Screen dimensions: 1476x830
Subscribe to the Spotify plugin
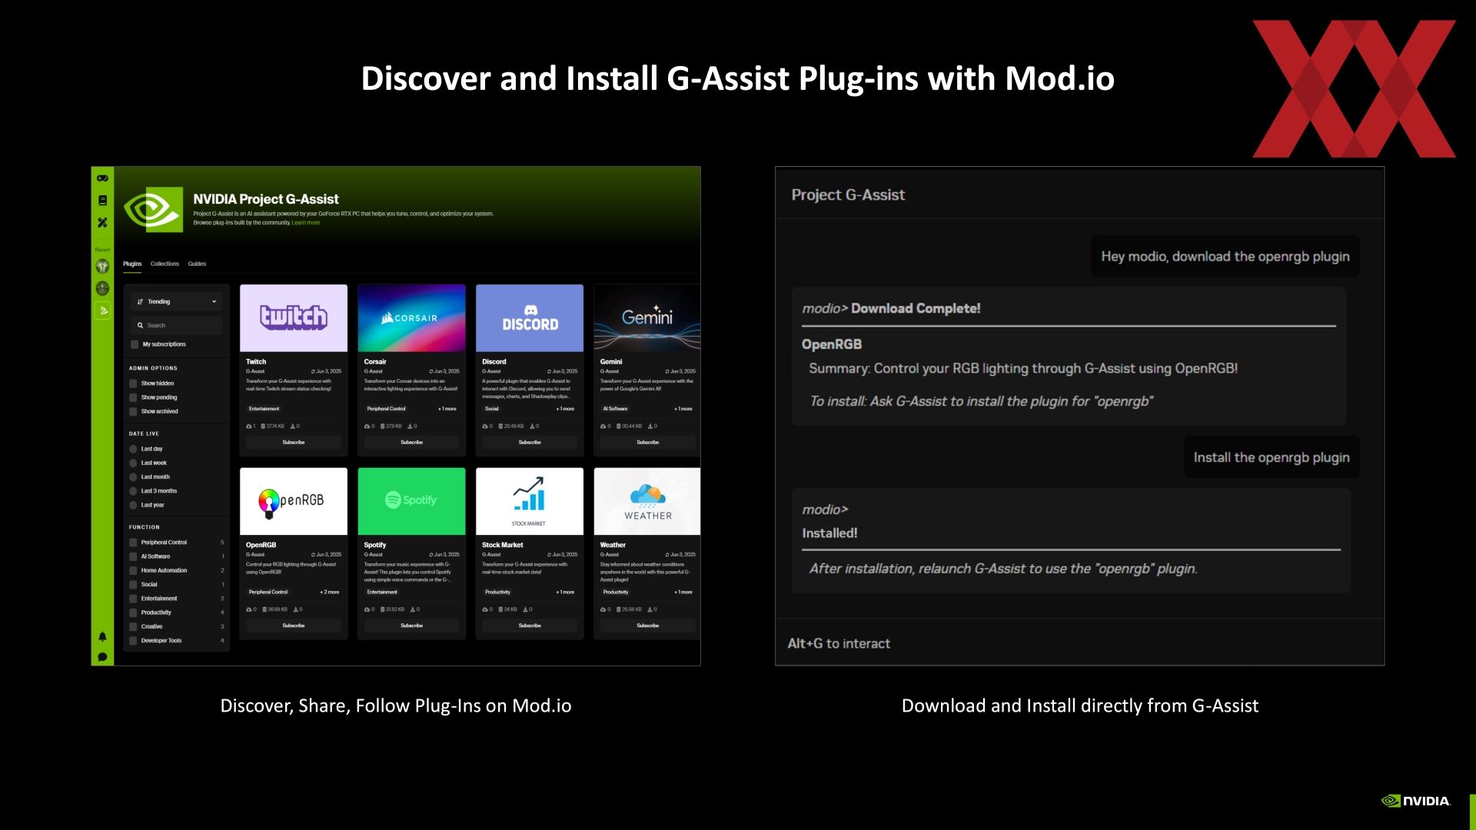(x=411, y=626)
